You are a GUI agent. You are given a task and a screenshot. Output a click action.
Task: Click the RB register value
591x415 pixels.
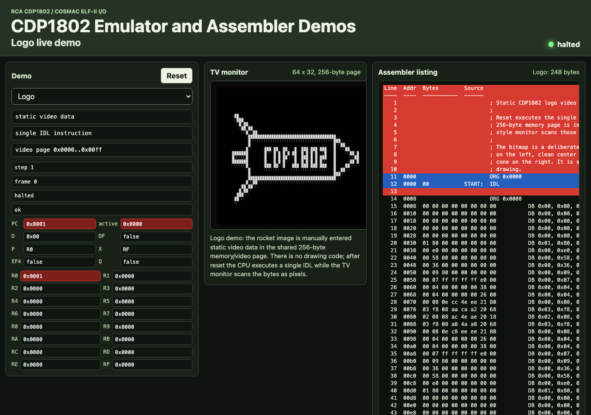pos(152,339)
